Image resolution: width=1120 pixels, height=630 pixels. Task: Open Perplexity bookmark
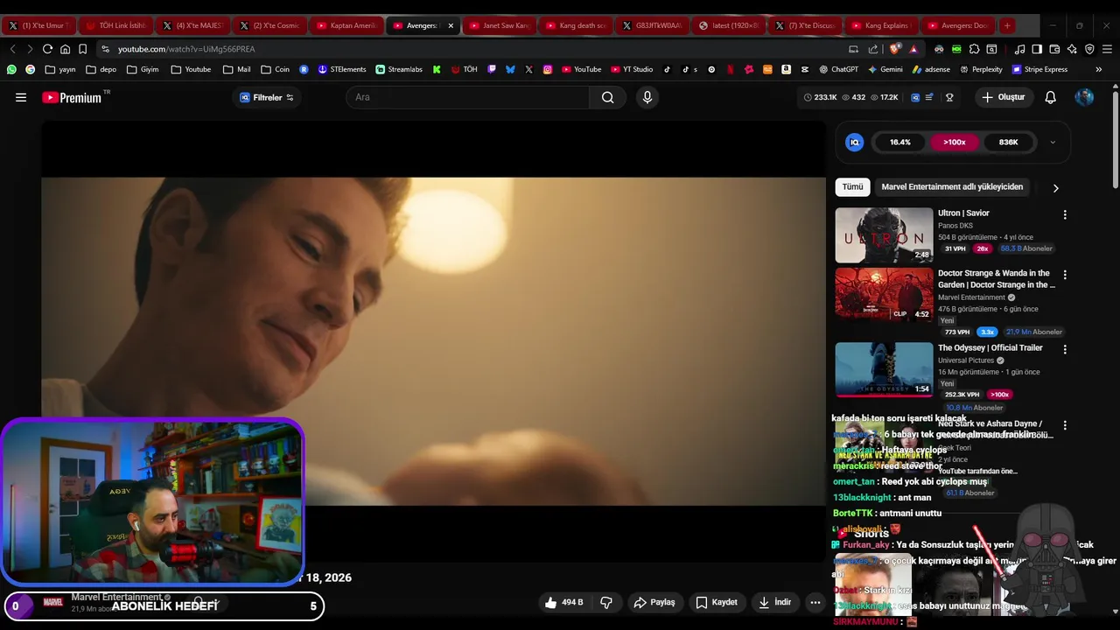coord(981,69)
